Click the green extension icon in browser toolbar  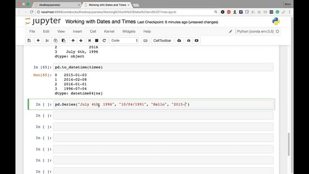click(277, 12)
